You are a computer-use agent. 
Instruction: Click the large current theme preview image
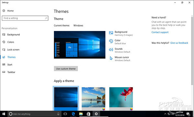(80, 45)
